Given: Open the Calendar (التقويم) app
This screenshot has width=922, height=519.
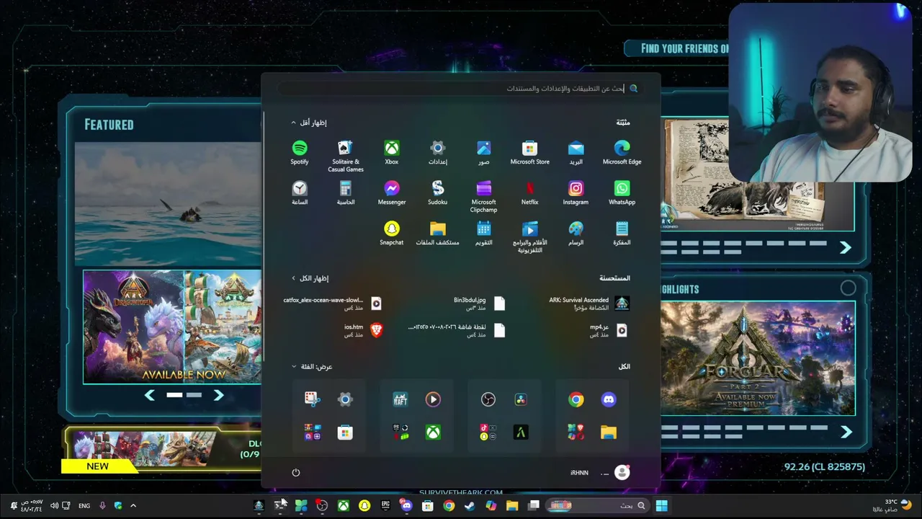Looking at the screenshot, I should (483, 234).
